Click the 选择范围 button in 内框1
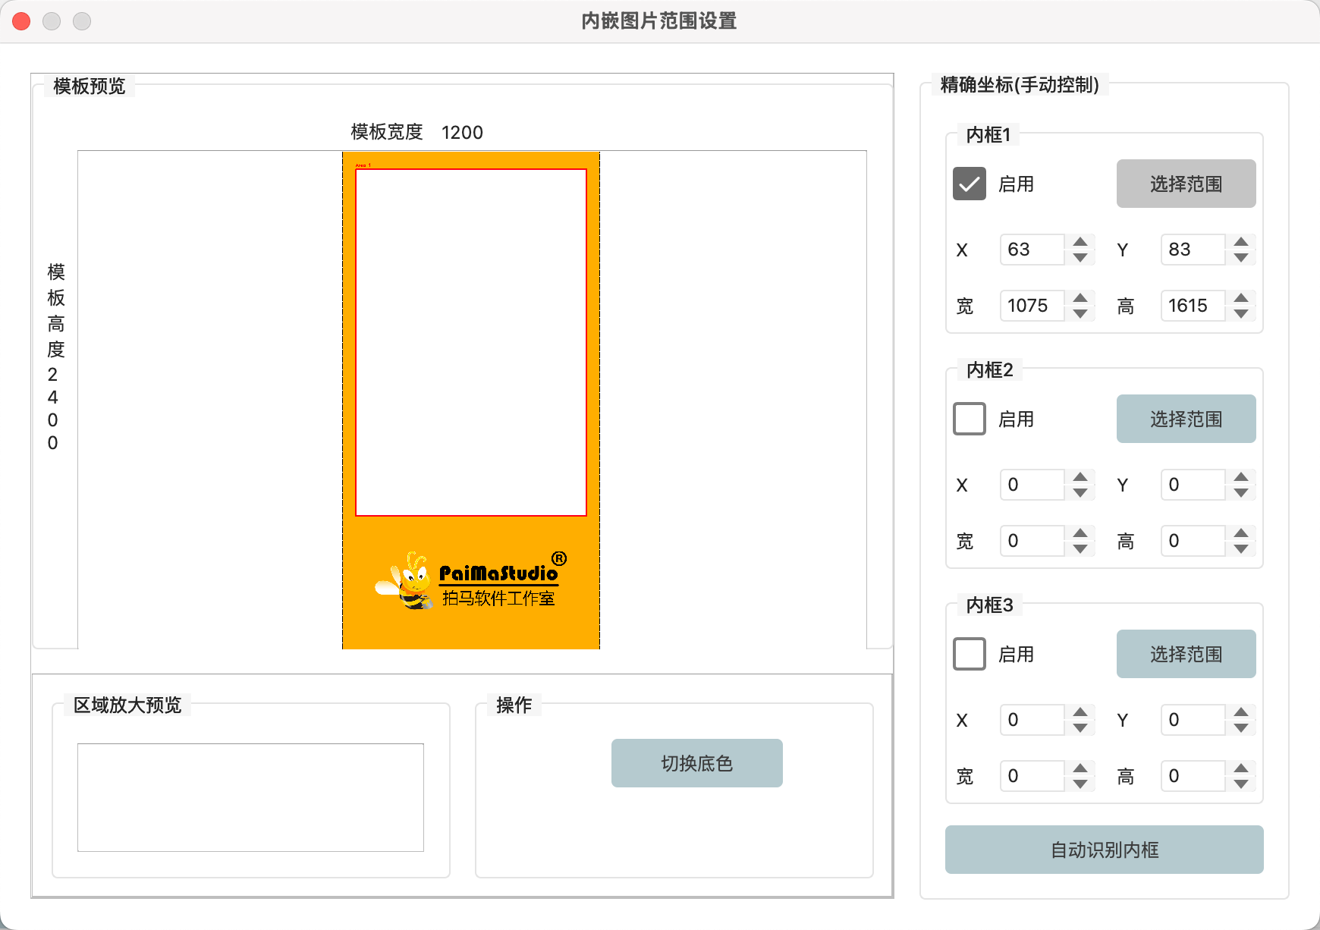This screenshot has width=1320, height=930. coord(1186,184)
